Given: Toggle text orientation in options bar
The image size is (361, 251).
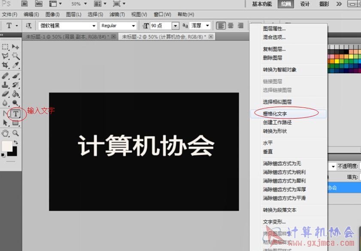Looking at the screenshot, I should click(x=29, y=26).
